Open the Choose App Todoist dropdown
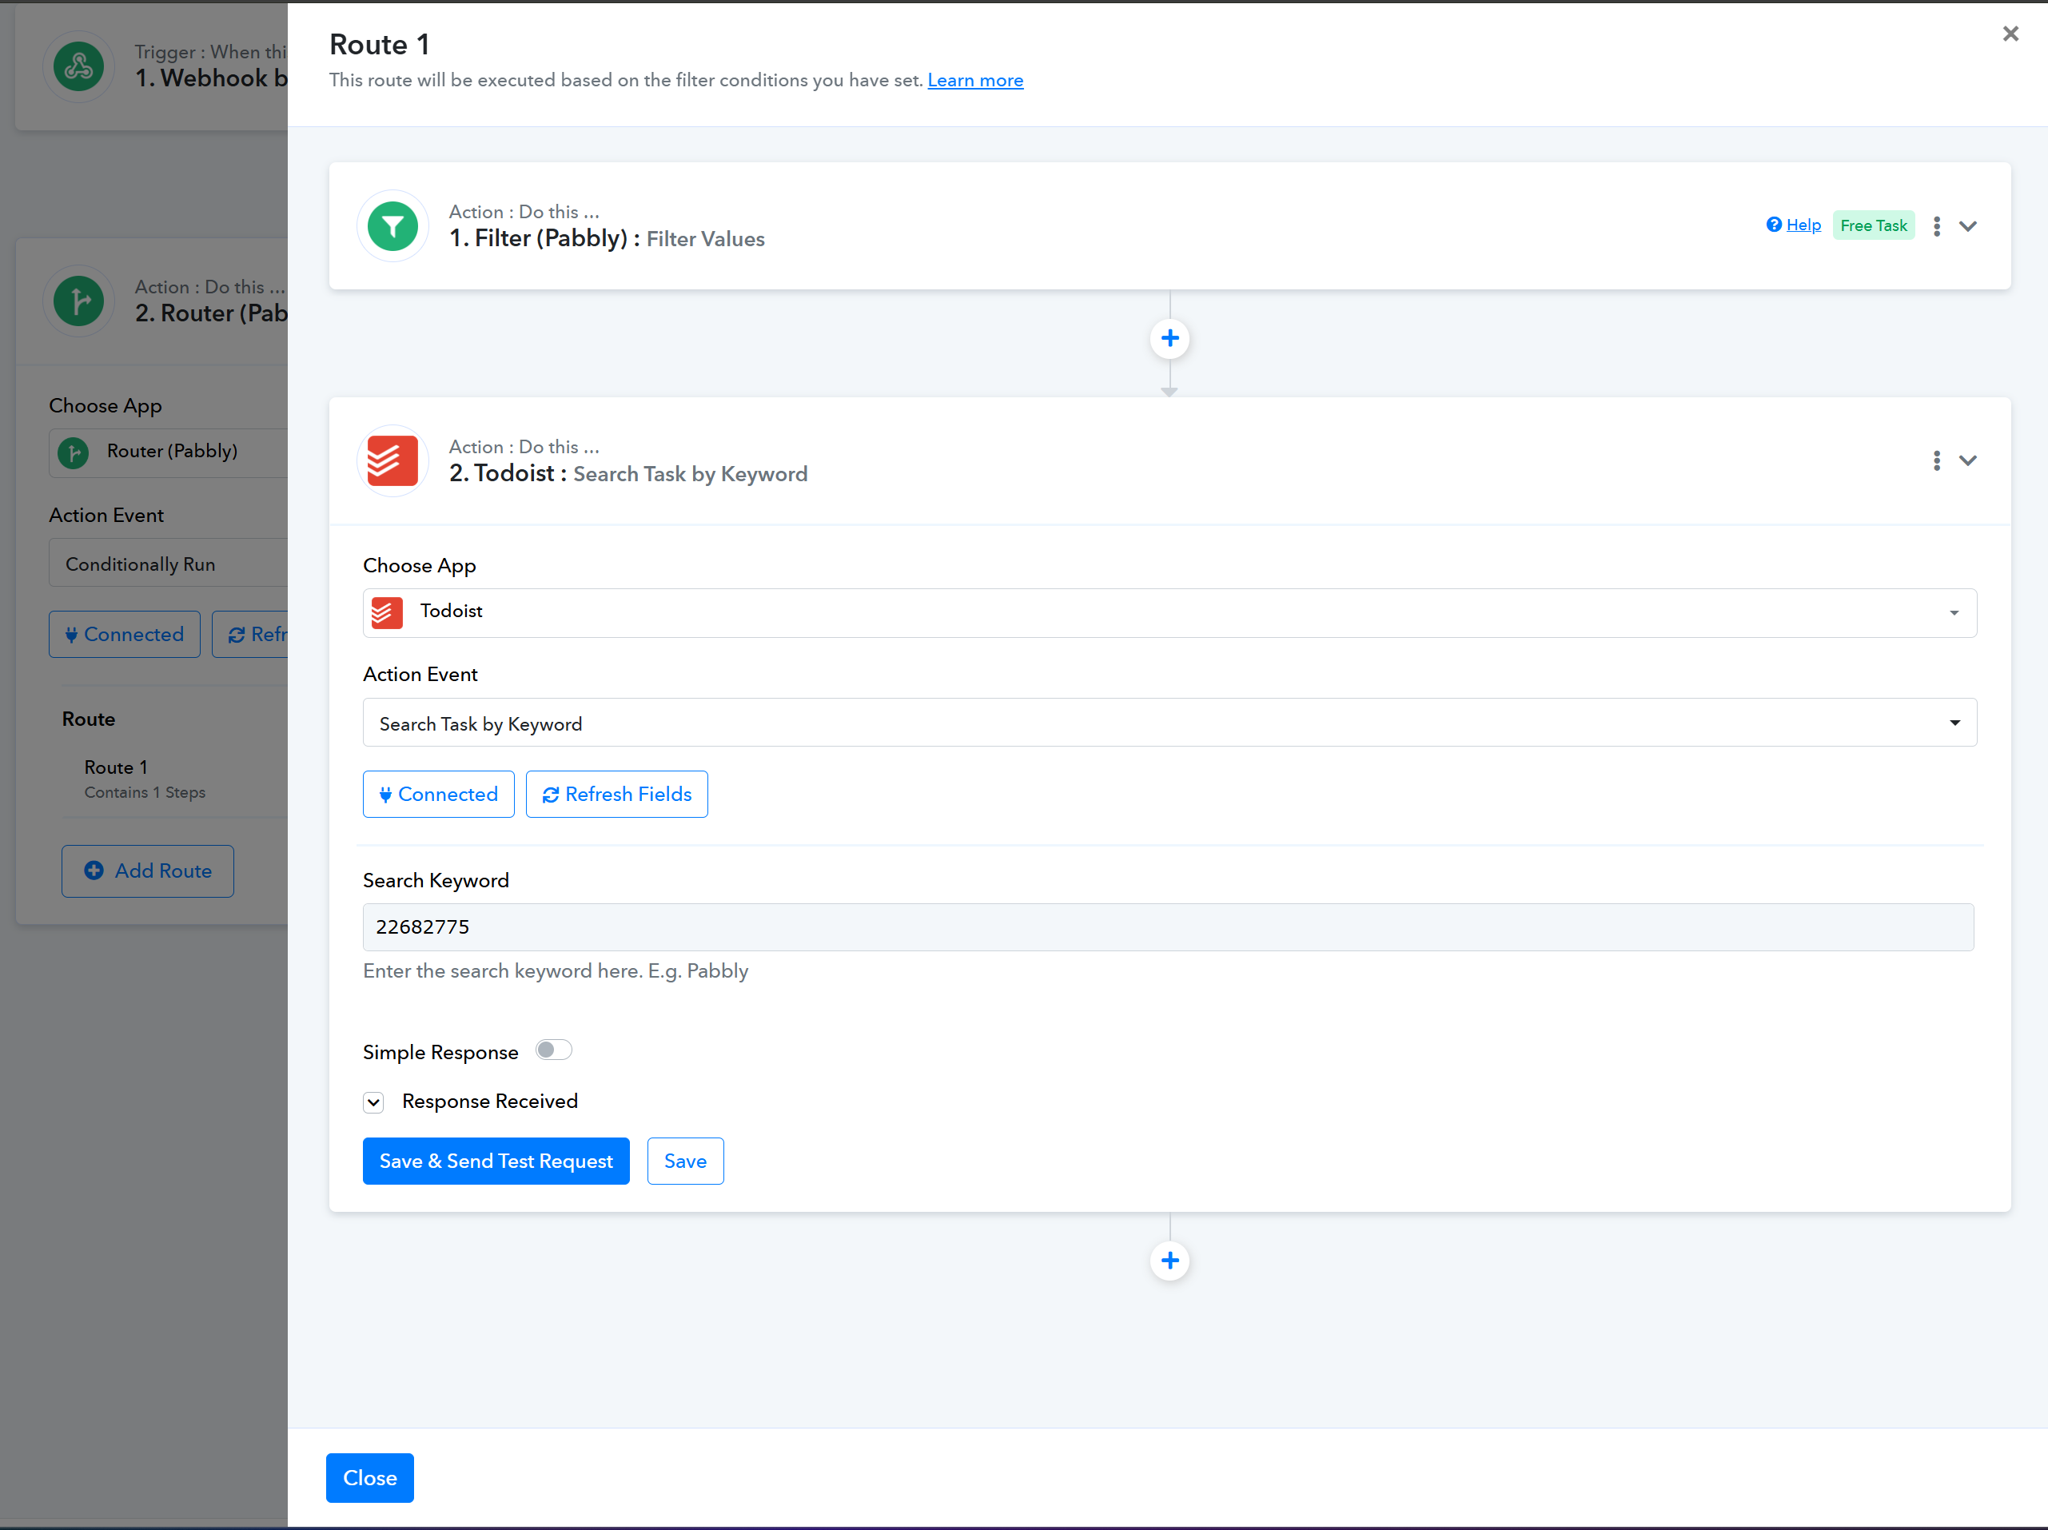This screenshot has height=1530, width=2048. (1169, 613)
